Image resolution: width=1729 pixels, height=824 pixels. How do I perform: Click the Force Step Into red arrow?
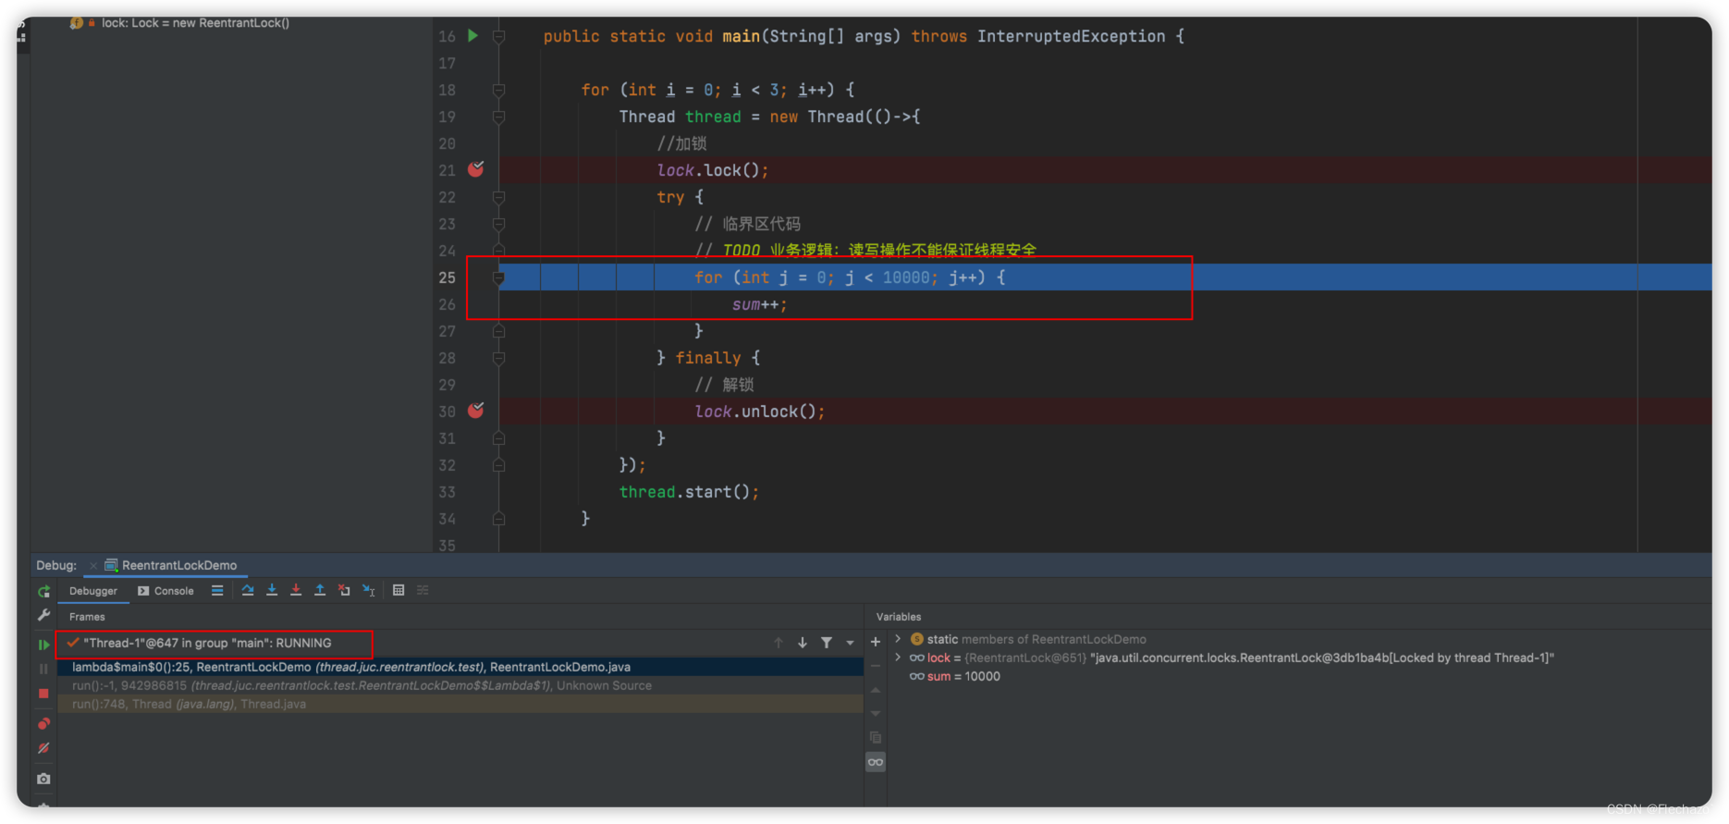(x=296, y=590)
